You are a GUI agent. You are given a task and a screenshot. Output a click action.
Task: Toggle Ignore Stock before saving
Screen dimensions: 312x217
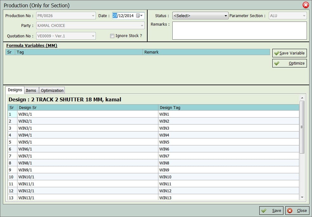pos(112,36)
